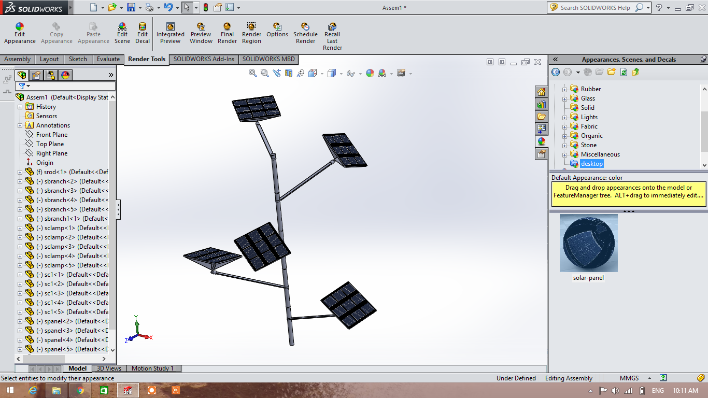
Task: Select the Front Plane item
Action: 51,135
